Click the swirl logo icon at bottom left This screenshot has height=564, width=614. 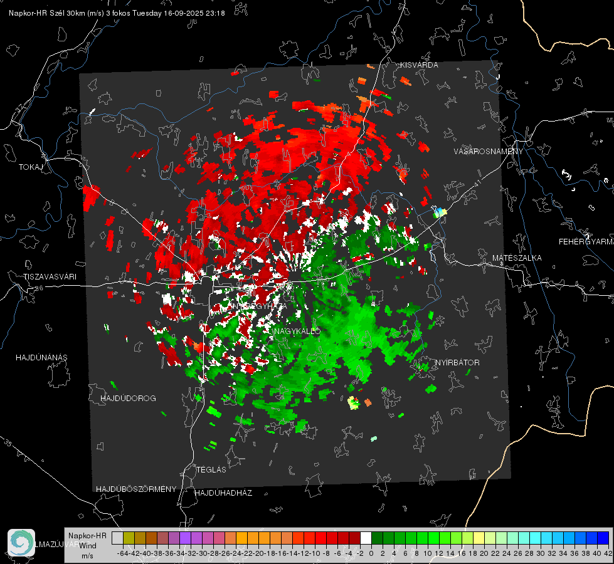[21, 543]
